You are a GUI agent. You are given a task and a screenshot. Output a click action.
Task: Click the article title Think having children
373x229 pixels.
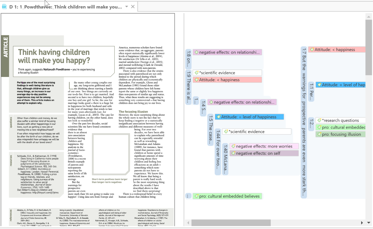[x=54, y=56]
